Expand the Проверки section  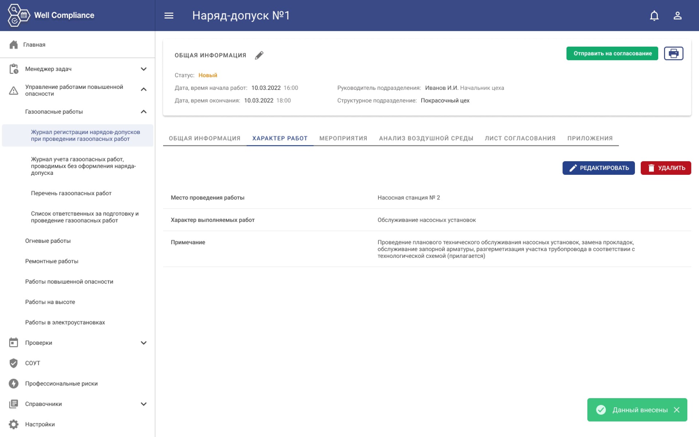pos(143,343)
